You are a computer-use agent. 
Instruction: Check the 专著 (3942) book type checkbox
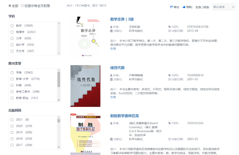pyautogui.click(x=12, y=73)
